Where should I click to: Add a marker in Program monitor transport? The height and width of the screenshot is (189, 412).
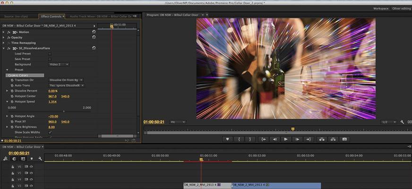click(x=228, y=139)
